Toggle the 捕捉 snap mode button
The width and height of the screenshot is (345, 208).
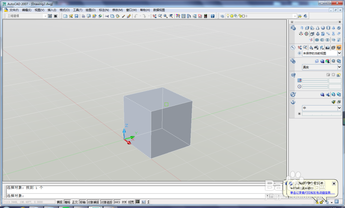pyautogui.click(x=59, y=202)
